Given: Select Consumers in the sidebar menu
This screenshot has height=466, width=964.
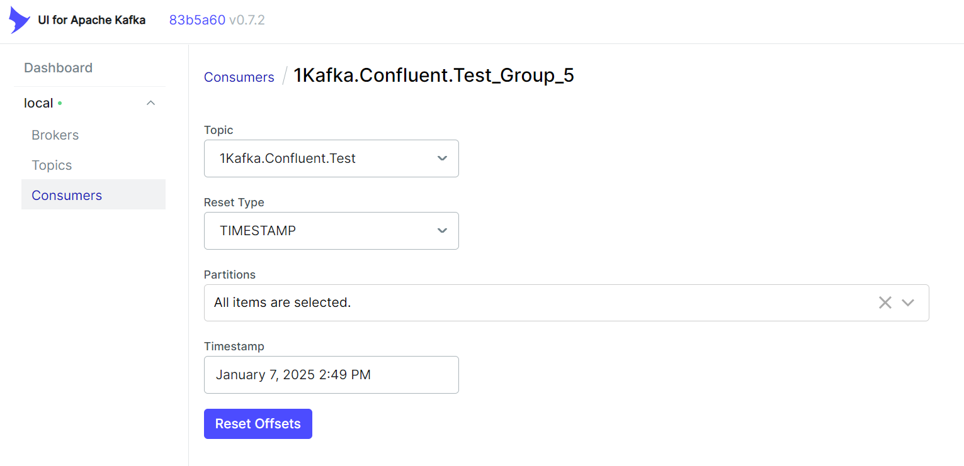Looking at the screenshot, I should click(x=93, y=195).
